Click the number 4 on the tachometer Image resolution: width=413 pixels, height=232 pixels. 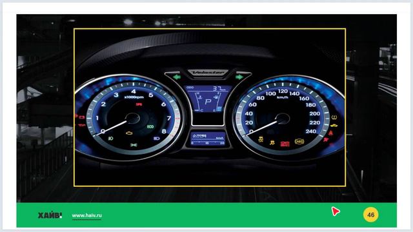134,92
